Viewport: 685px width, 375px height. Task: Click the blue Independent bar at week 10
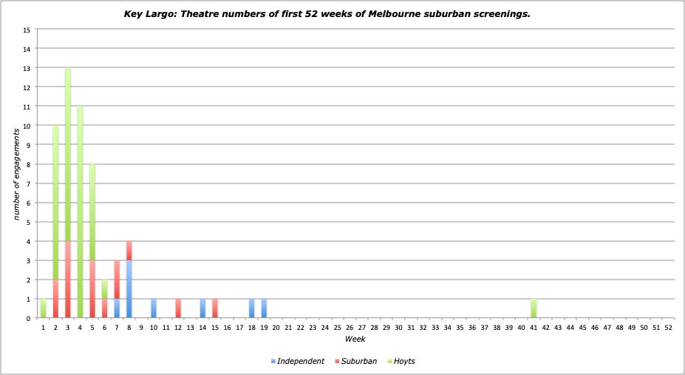click(x=154, y=308)
